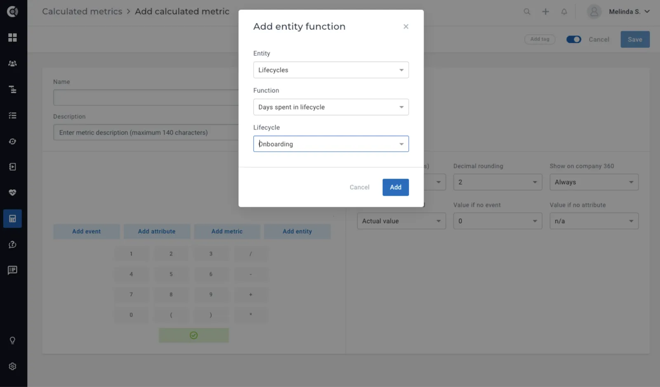
Task: Open the calculated metrics calculator icon
Action: pos(12,219)
